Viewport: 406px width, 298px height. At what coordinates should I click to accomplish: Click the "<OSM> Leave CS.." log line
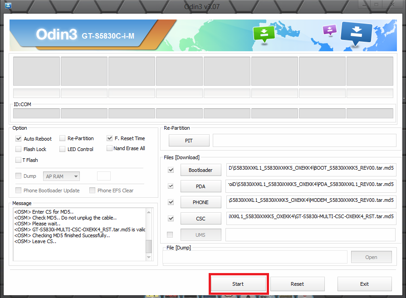[x=35, y=241]
